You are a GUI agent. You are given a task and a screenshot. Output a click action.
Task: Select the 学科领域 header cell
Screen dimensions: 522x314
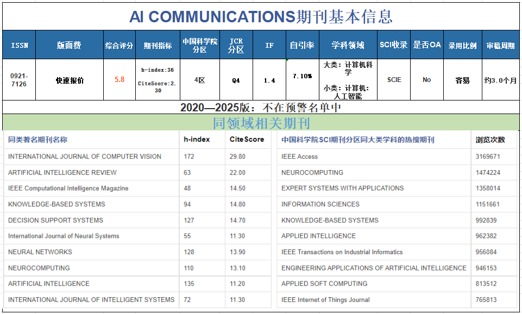coord(348,45)
